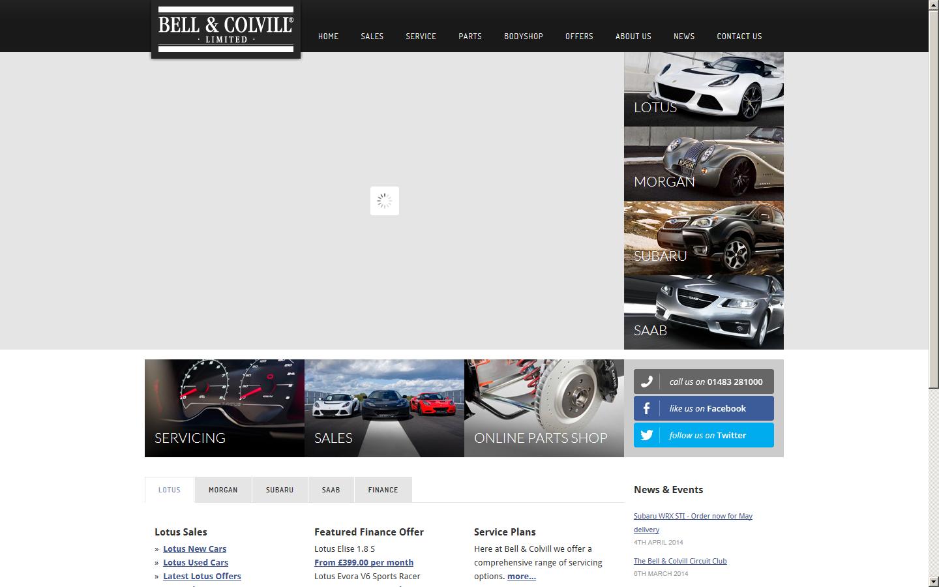The height and width of the screenshot is (587, 939).
Task: Open the Online Parts Shop tile
Action: click(544, 408)
